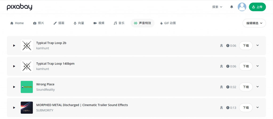
Task: Play Typical Trap Loop 140bpm
Action: [x=14, y=66]
